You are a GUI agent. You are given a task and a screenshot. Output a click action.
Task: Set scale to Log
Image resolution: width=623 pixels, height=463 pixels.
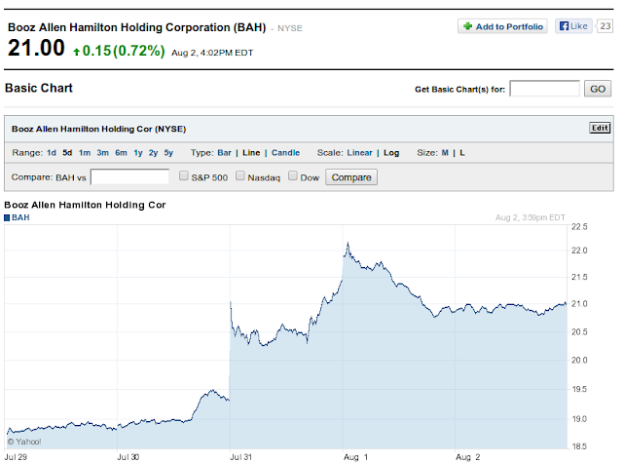tap(391, 153)
